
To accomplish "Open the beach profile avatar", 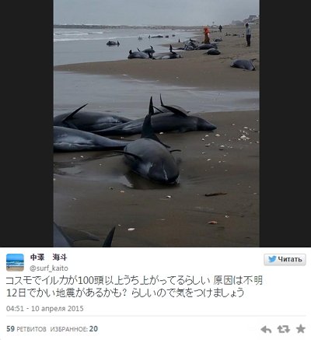I will coord(15,262).
